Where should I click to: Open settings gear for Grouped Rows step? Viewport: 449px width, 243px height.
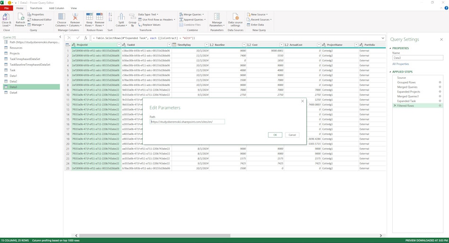[x=440, y=82]
